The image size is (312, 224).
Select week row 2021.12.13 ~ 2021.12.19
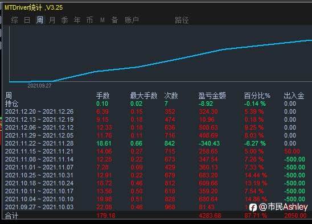coord(157,119)
